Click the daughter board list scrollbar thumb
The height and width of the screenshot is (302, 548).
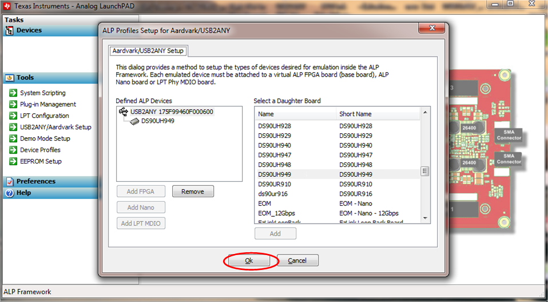(425, 171)
